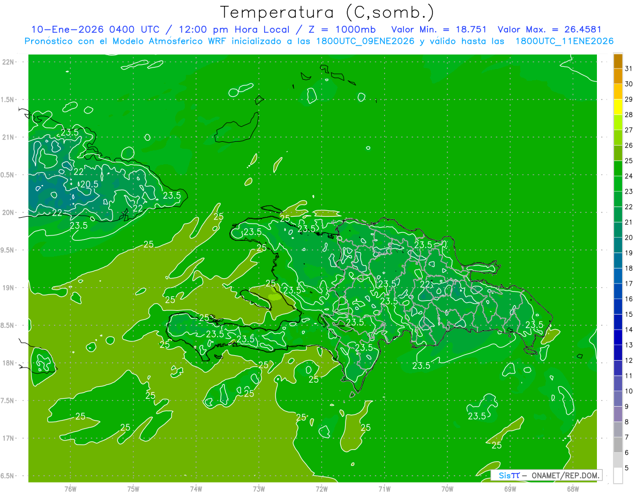The height and width of the screenshot is (496, 643).
Task: Click the '19N' latitude axis label
Action: [8, 288]
